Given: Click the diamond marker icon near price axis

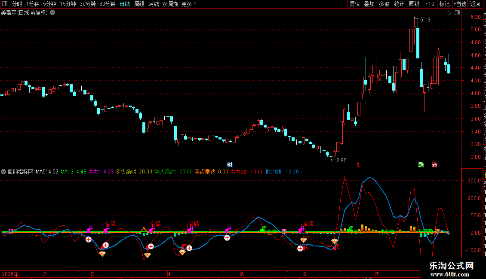Looking at the screenshot, I should click(x=449, y=13).
